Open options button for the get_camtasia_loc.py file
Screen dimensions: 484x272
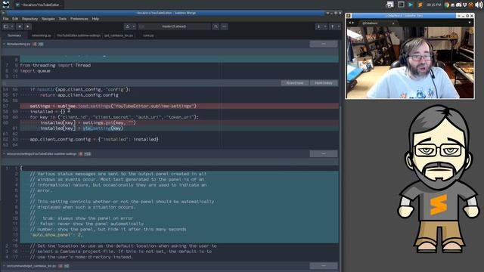(324, 265)
